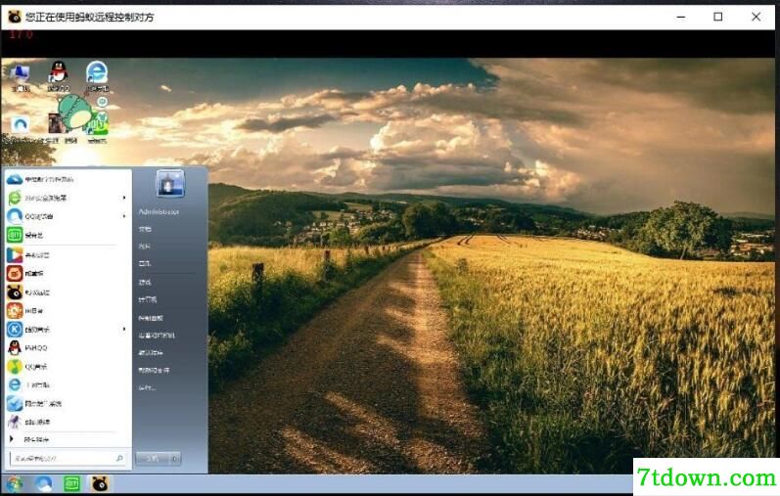This screenshot has height=496, width=780.
Task: Open Control Panel from the Start menu
Action: (x=151, y=318)
